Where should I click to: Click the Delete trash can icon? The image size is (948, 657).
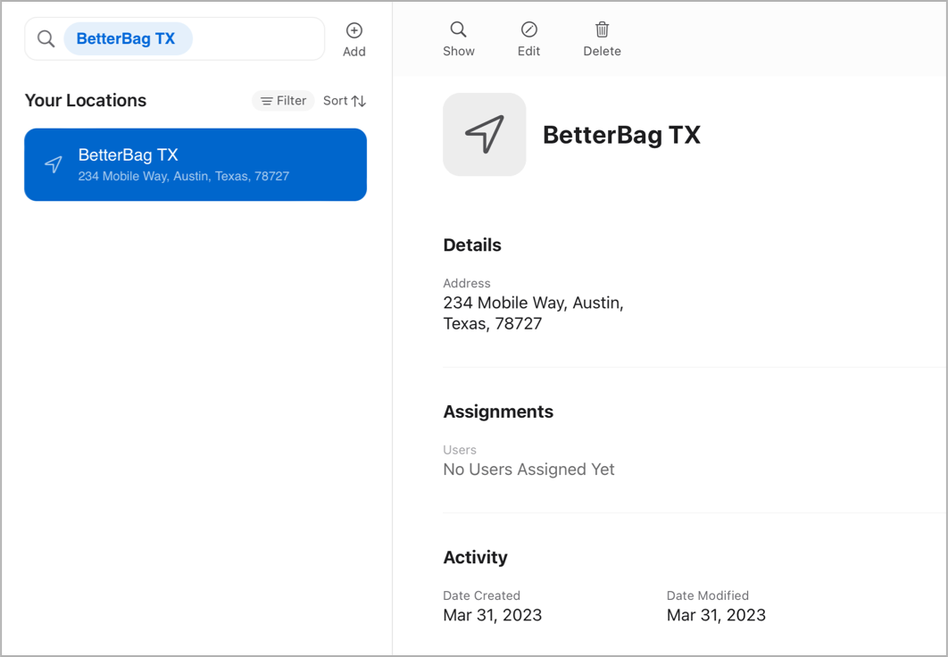pos(602,29)
